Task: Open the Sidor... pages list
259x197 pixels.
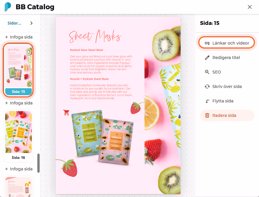Action: coord(14,23)
